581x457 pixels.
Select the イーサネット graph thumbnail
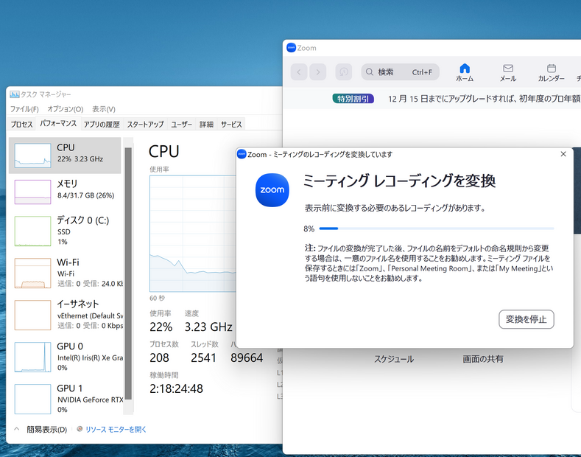[32, 315]
